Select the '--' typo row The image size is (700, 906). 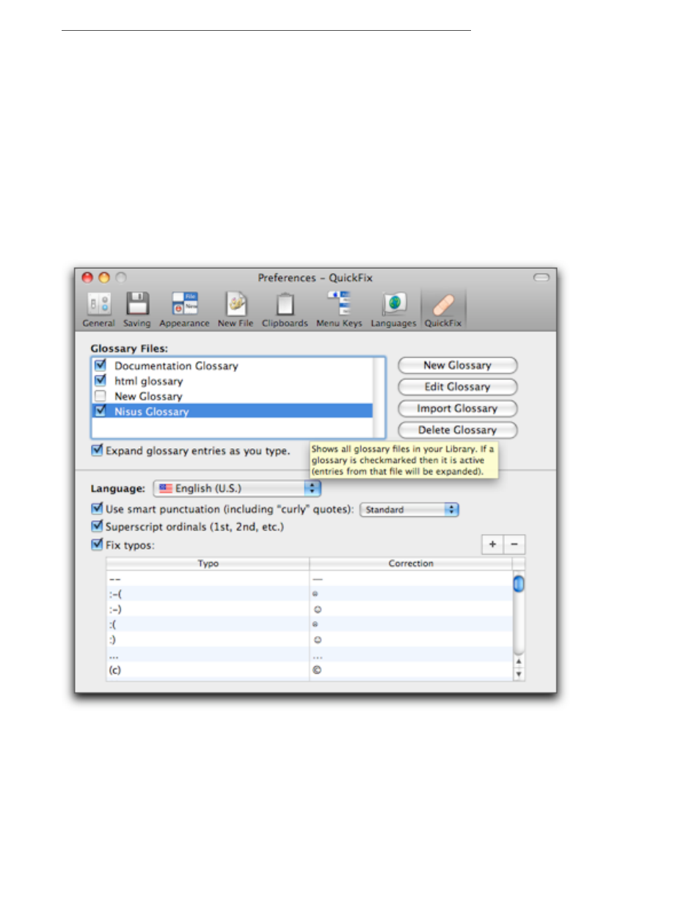(310, 579)
